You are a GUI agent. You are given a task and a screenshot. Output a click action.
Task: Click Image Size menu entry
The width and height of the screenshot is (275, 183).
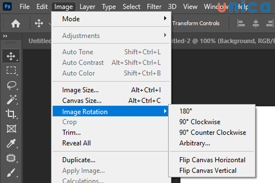coord(80,90)
